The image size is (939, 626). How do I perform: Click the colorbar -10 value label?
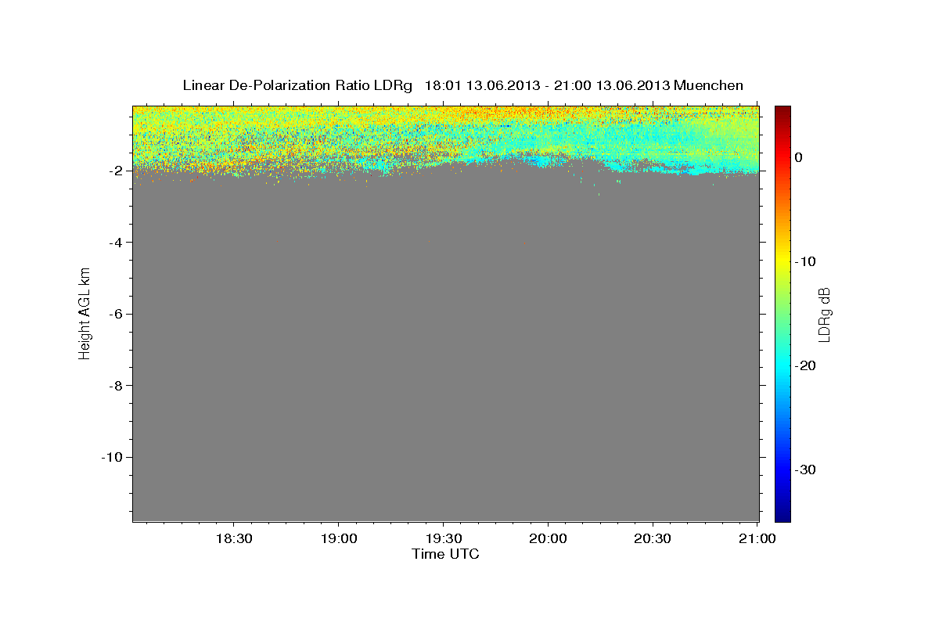[x=806, y=261]
